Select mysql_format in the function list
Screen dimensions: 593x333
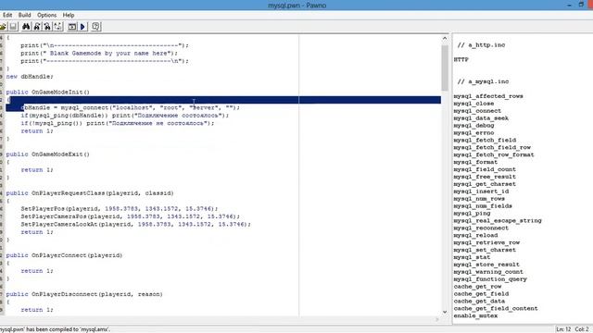click(475, 162)
